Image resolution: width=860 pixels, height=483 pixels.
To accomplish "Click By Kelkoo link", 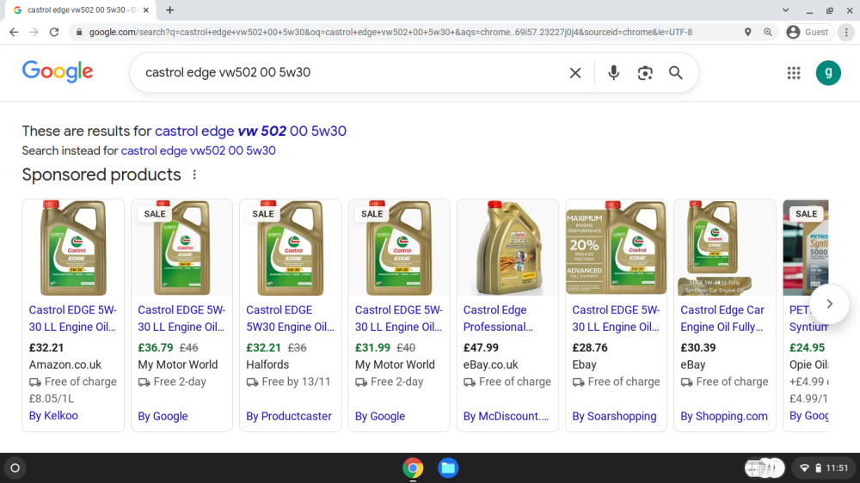I will pyautogui.click(x=53, y=416).
